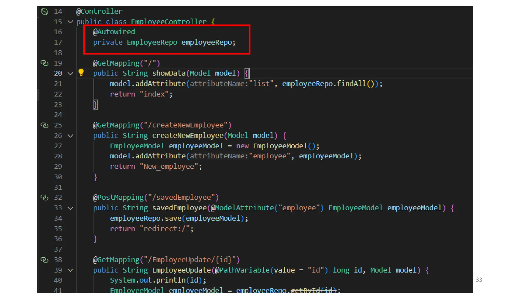Screen dimensions: 522x293
Task: Click the gutter icon beside line 14
Action: (x=44, y=11)
